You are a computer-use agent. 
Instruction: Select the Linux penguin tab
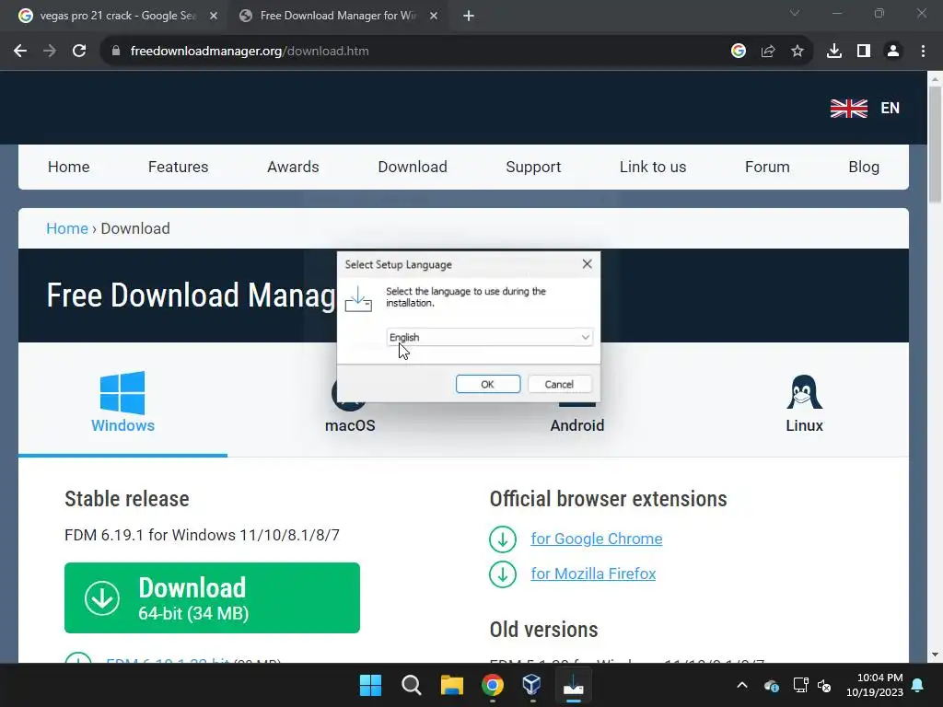pyautogui.click(x=804, y=403)
